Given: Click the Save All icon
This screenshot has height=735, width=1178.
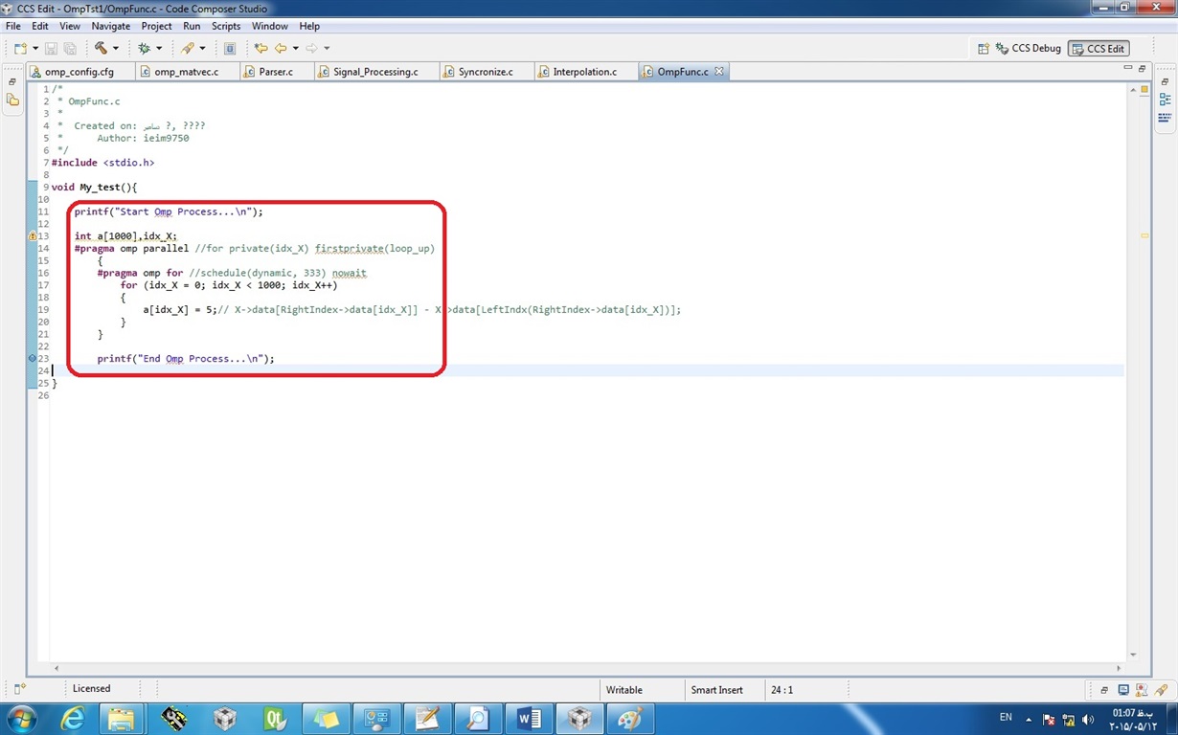Looking at the screenshot, I should click(x=70, y=48).
